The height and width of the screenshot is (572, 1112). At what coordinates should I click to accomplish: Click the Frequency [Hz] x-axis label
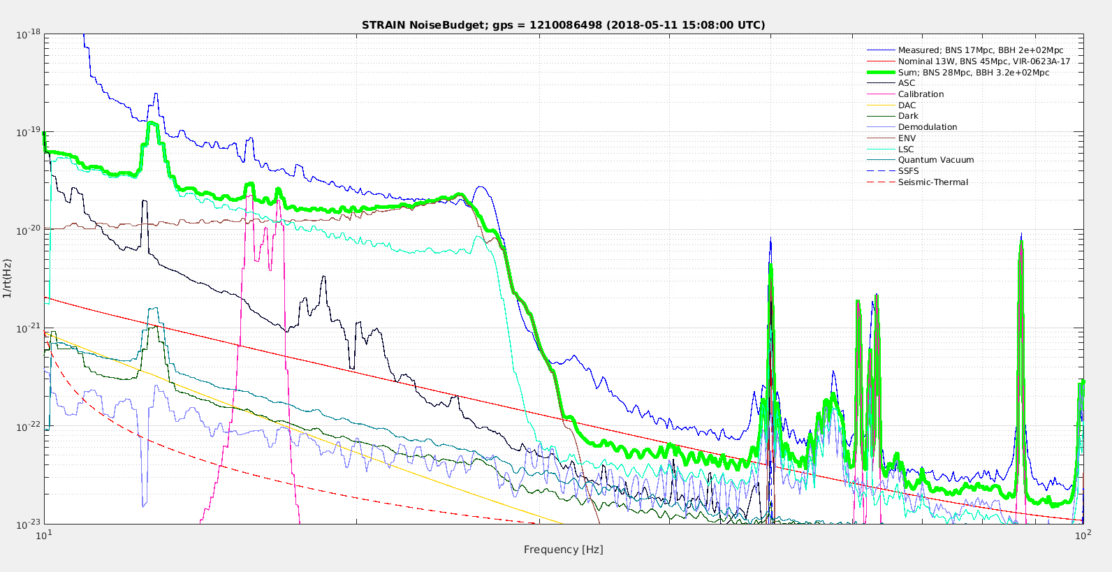tap(564, 550)
